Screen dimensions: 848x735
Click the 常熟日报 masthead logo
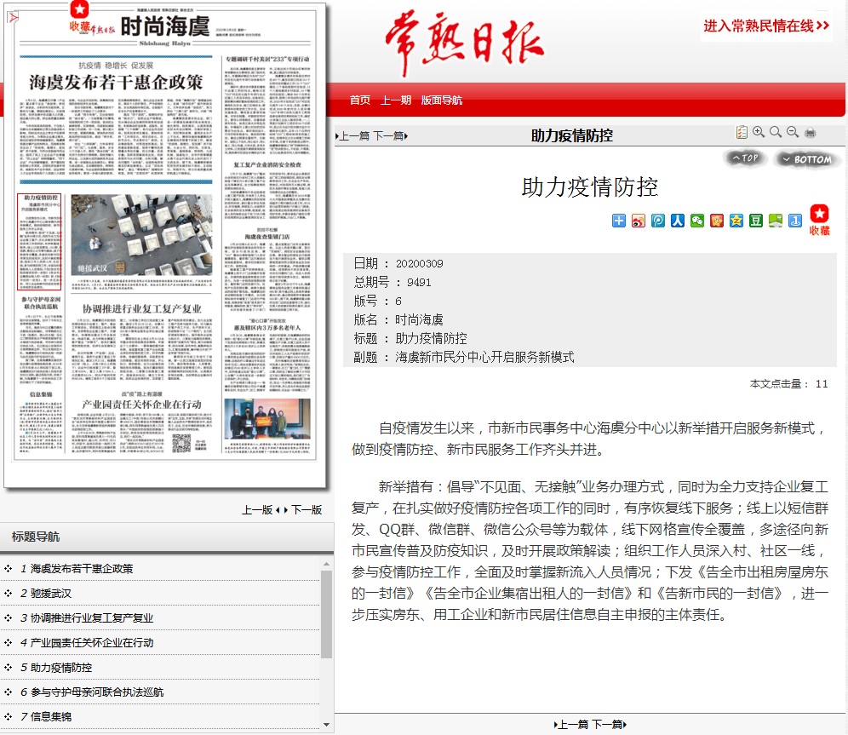pyautogui.click(x=464, y=43)
